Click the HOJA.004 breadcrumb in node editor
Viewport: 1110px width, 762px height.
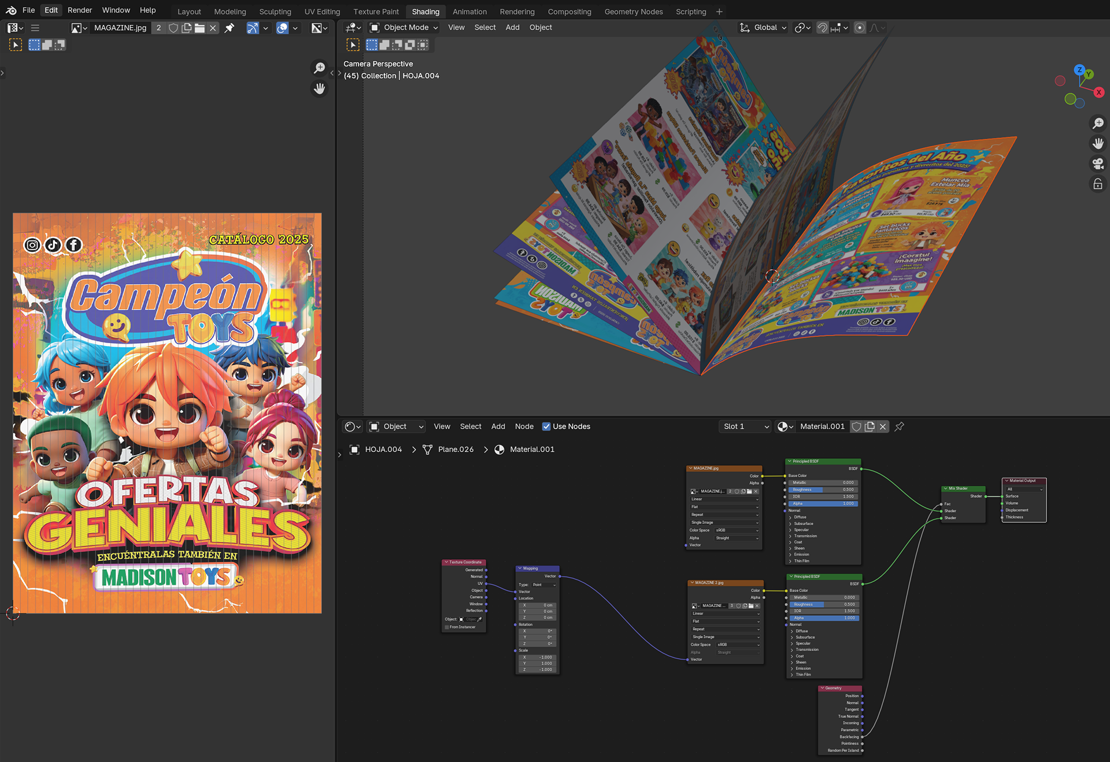click(x=383, y=449)
